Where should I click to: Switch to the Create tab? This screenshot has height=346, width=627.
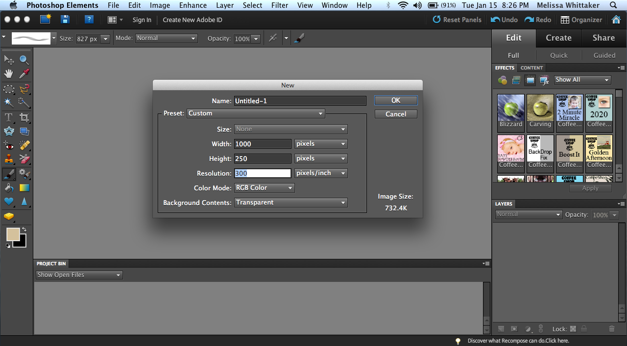click(x=558, y=38)
